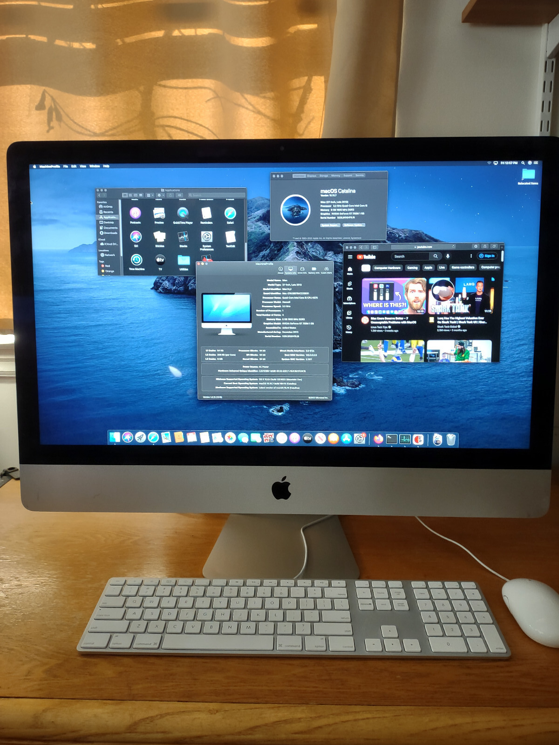This screenshot has height=745, width=559.
Task: Open Reminders app in Applications window
Action: (206, 214)
